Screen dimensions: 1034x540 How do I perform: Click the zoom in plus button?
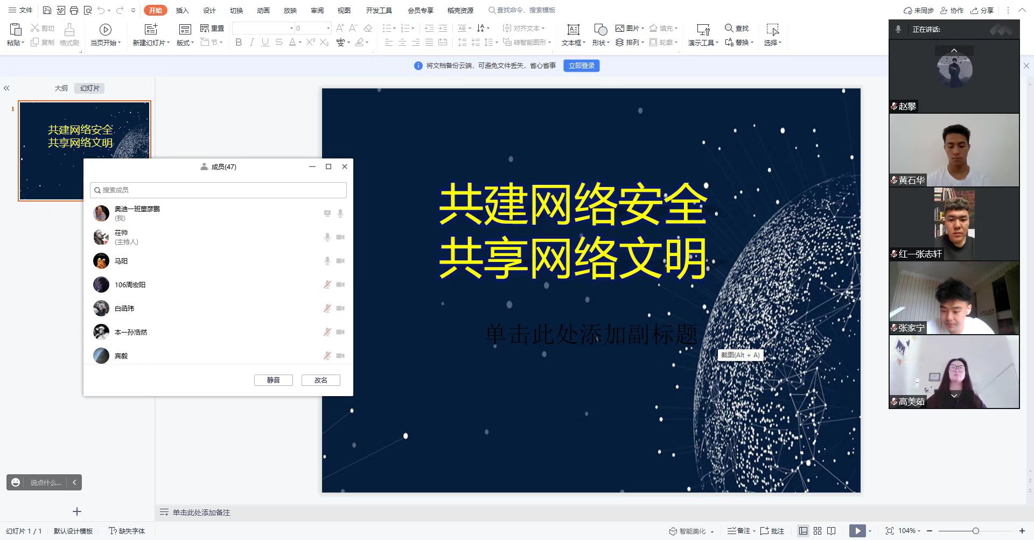1022,531
